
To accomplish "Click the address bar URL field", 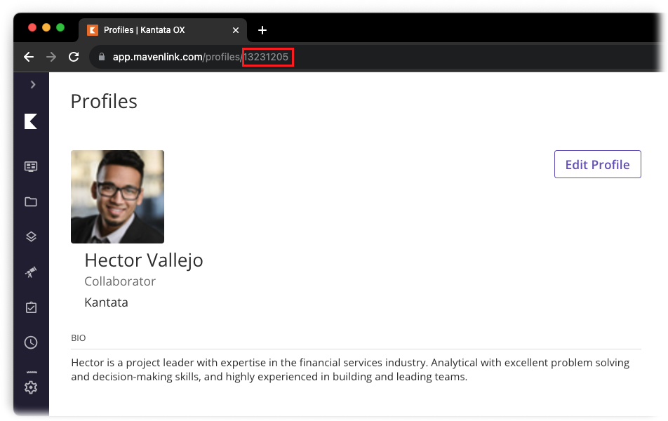I will point(375,57).
